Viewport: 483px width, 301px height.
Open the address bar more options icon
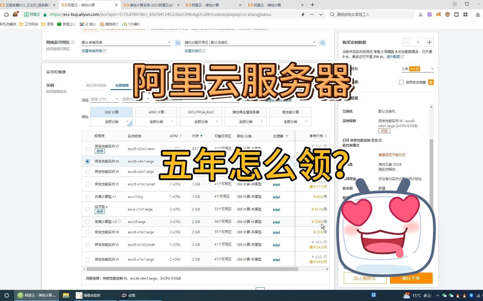(x=312, y=14)
